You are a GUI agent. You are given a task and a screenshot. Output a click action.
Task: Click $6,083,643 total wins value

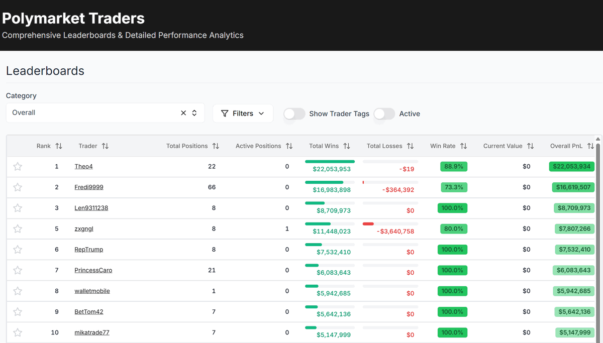pyautogui.click(x=334, y=273)
